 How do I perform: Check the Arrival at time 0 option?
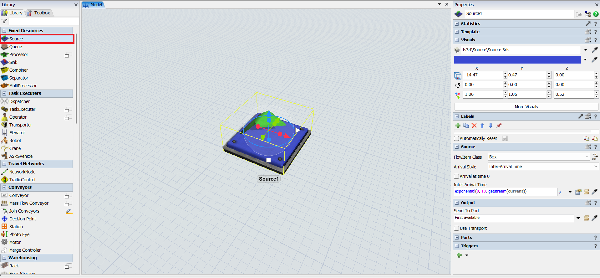456,176
